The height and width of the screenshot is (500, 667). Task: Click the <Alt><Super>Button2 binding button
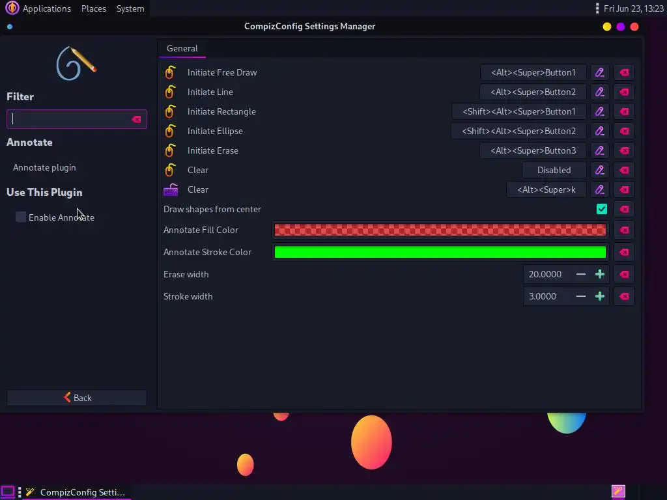pos(533,92)
